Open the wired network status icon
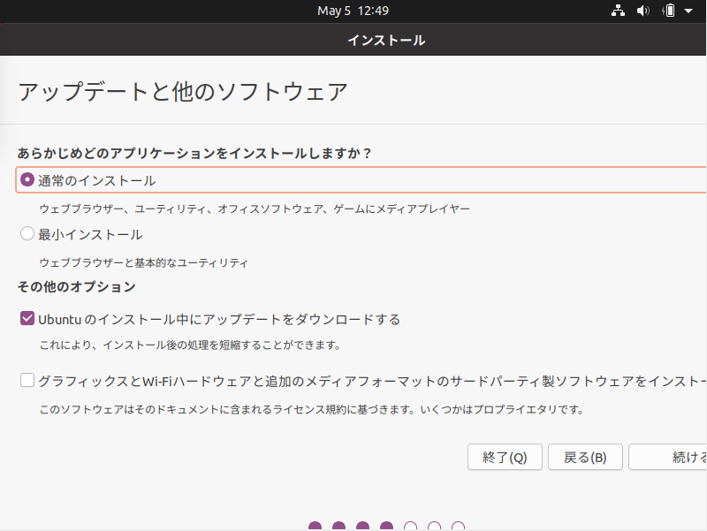707x531 pixels. (618, 11)
